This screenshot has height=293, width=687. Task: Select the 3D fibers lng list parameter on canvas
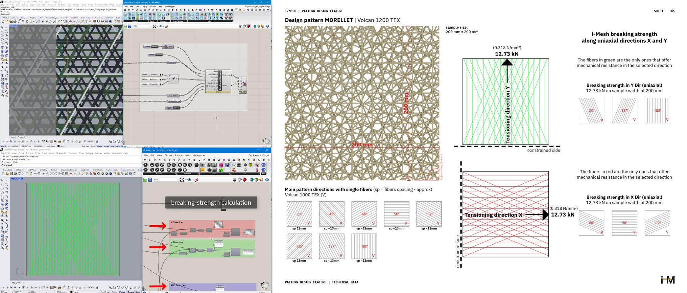pyautogui.click(x=173, y=101)
